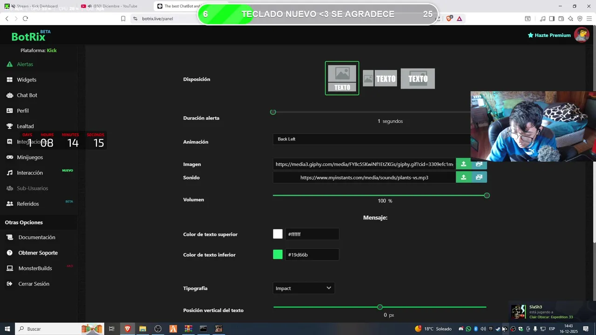Open MonsterBuilds link

pos(35,268)
